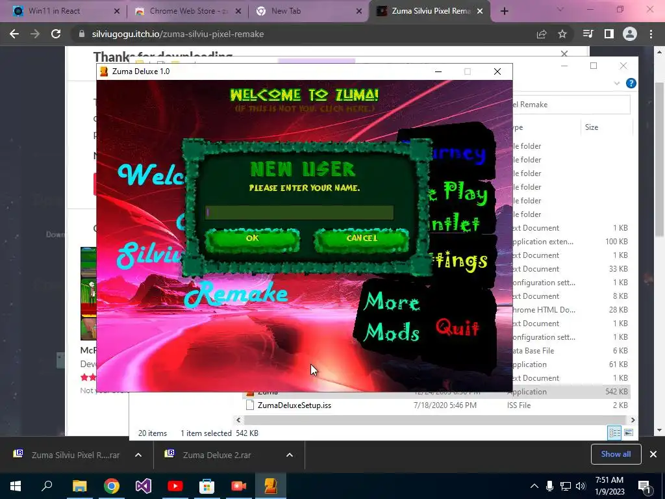Switch File Explorer to large icons view

pos(629,433)
